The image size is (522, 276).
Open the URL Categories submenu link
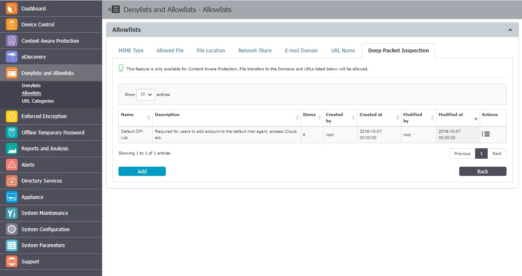coord(38,101)
